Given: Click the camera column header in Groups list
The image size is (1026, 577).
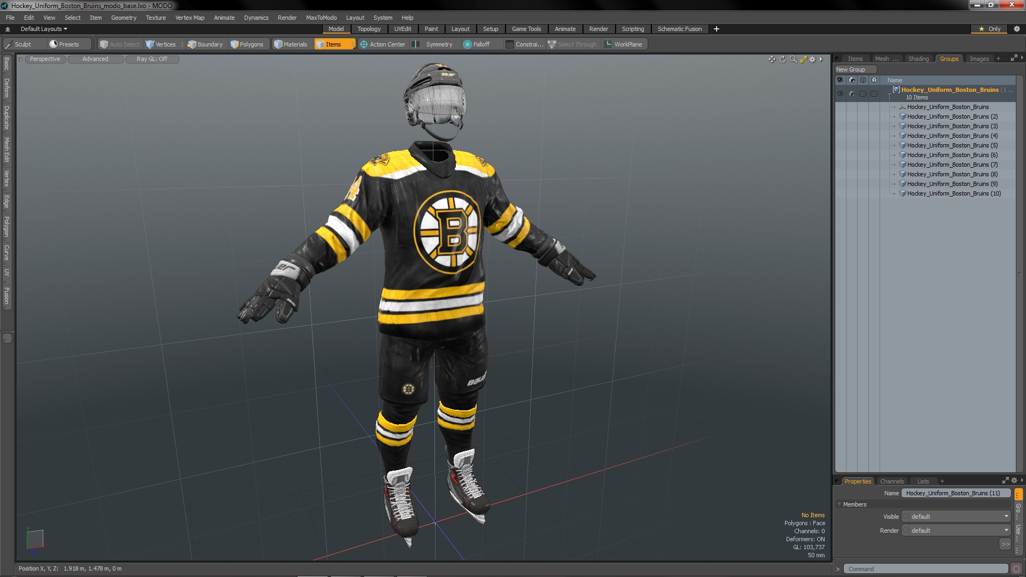Looking at the screenshot, I should [851, 80].
